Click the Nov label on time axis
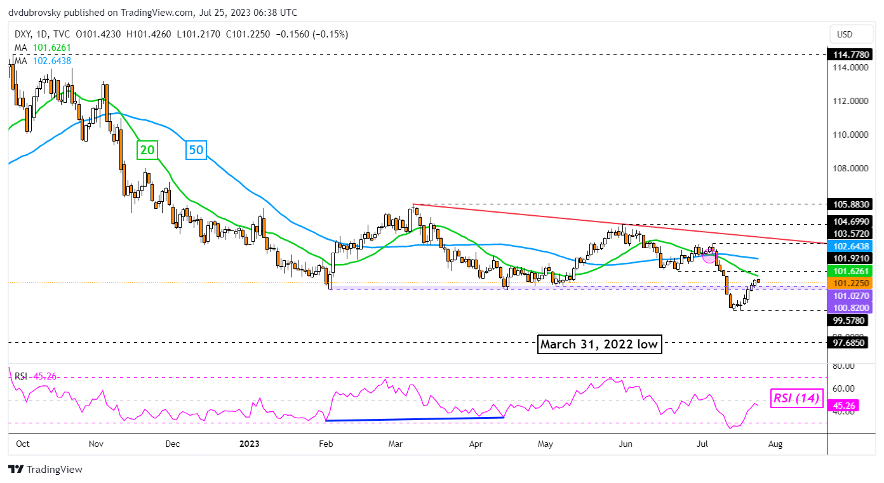 [x=97, y=445]
